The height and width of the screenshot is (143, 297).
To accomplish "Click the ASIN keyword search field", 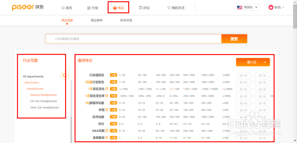I will (x=134, y=39).
